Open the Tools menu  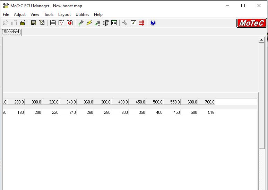point(49,15)
